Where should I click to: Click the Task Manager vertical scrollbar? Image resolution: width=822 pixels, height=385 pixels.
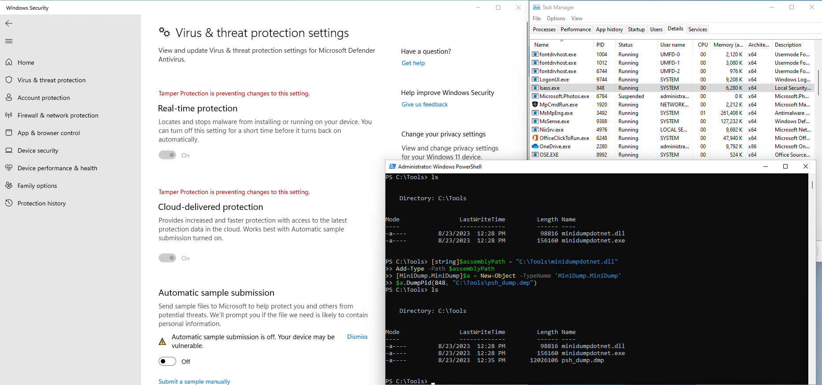point(818,84)
